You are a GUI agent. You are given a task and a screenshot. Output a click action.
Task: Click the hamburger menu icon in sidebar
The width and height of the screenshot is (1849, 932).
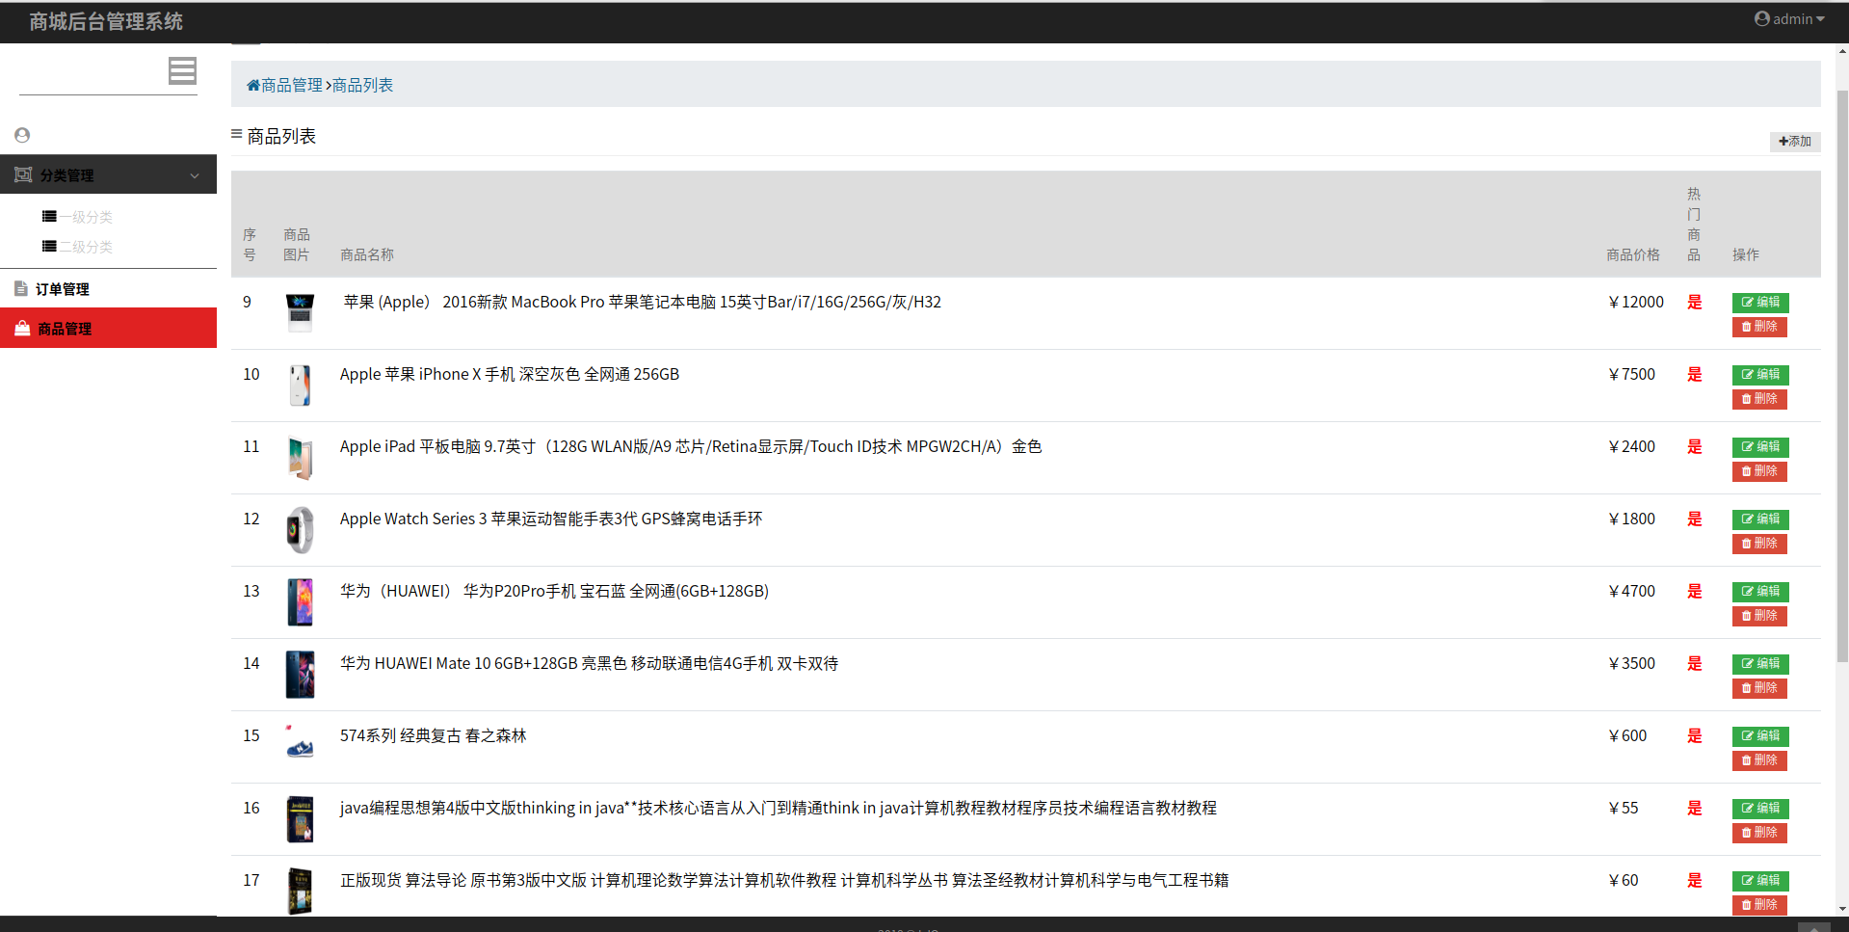point(182,70)
